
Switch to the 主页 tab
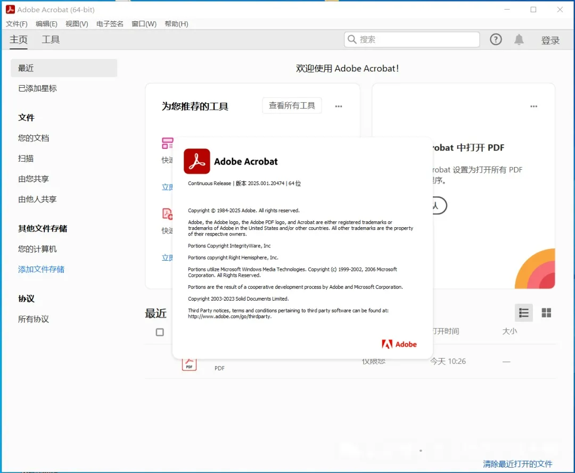point(18,39)
